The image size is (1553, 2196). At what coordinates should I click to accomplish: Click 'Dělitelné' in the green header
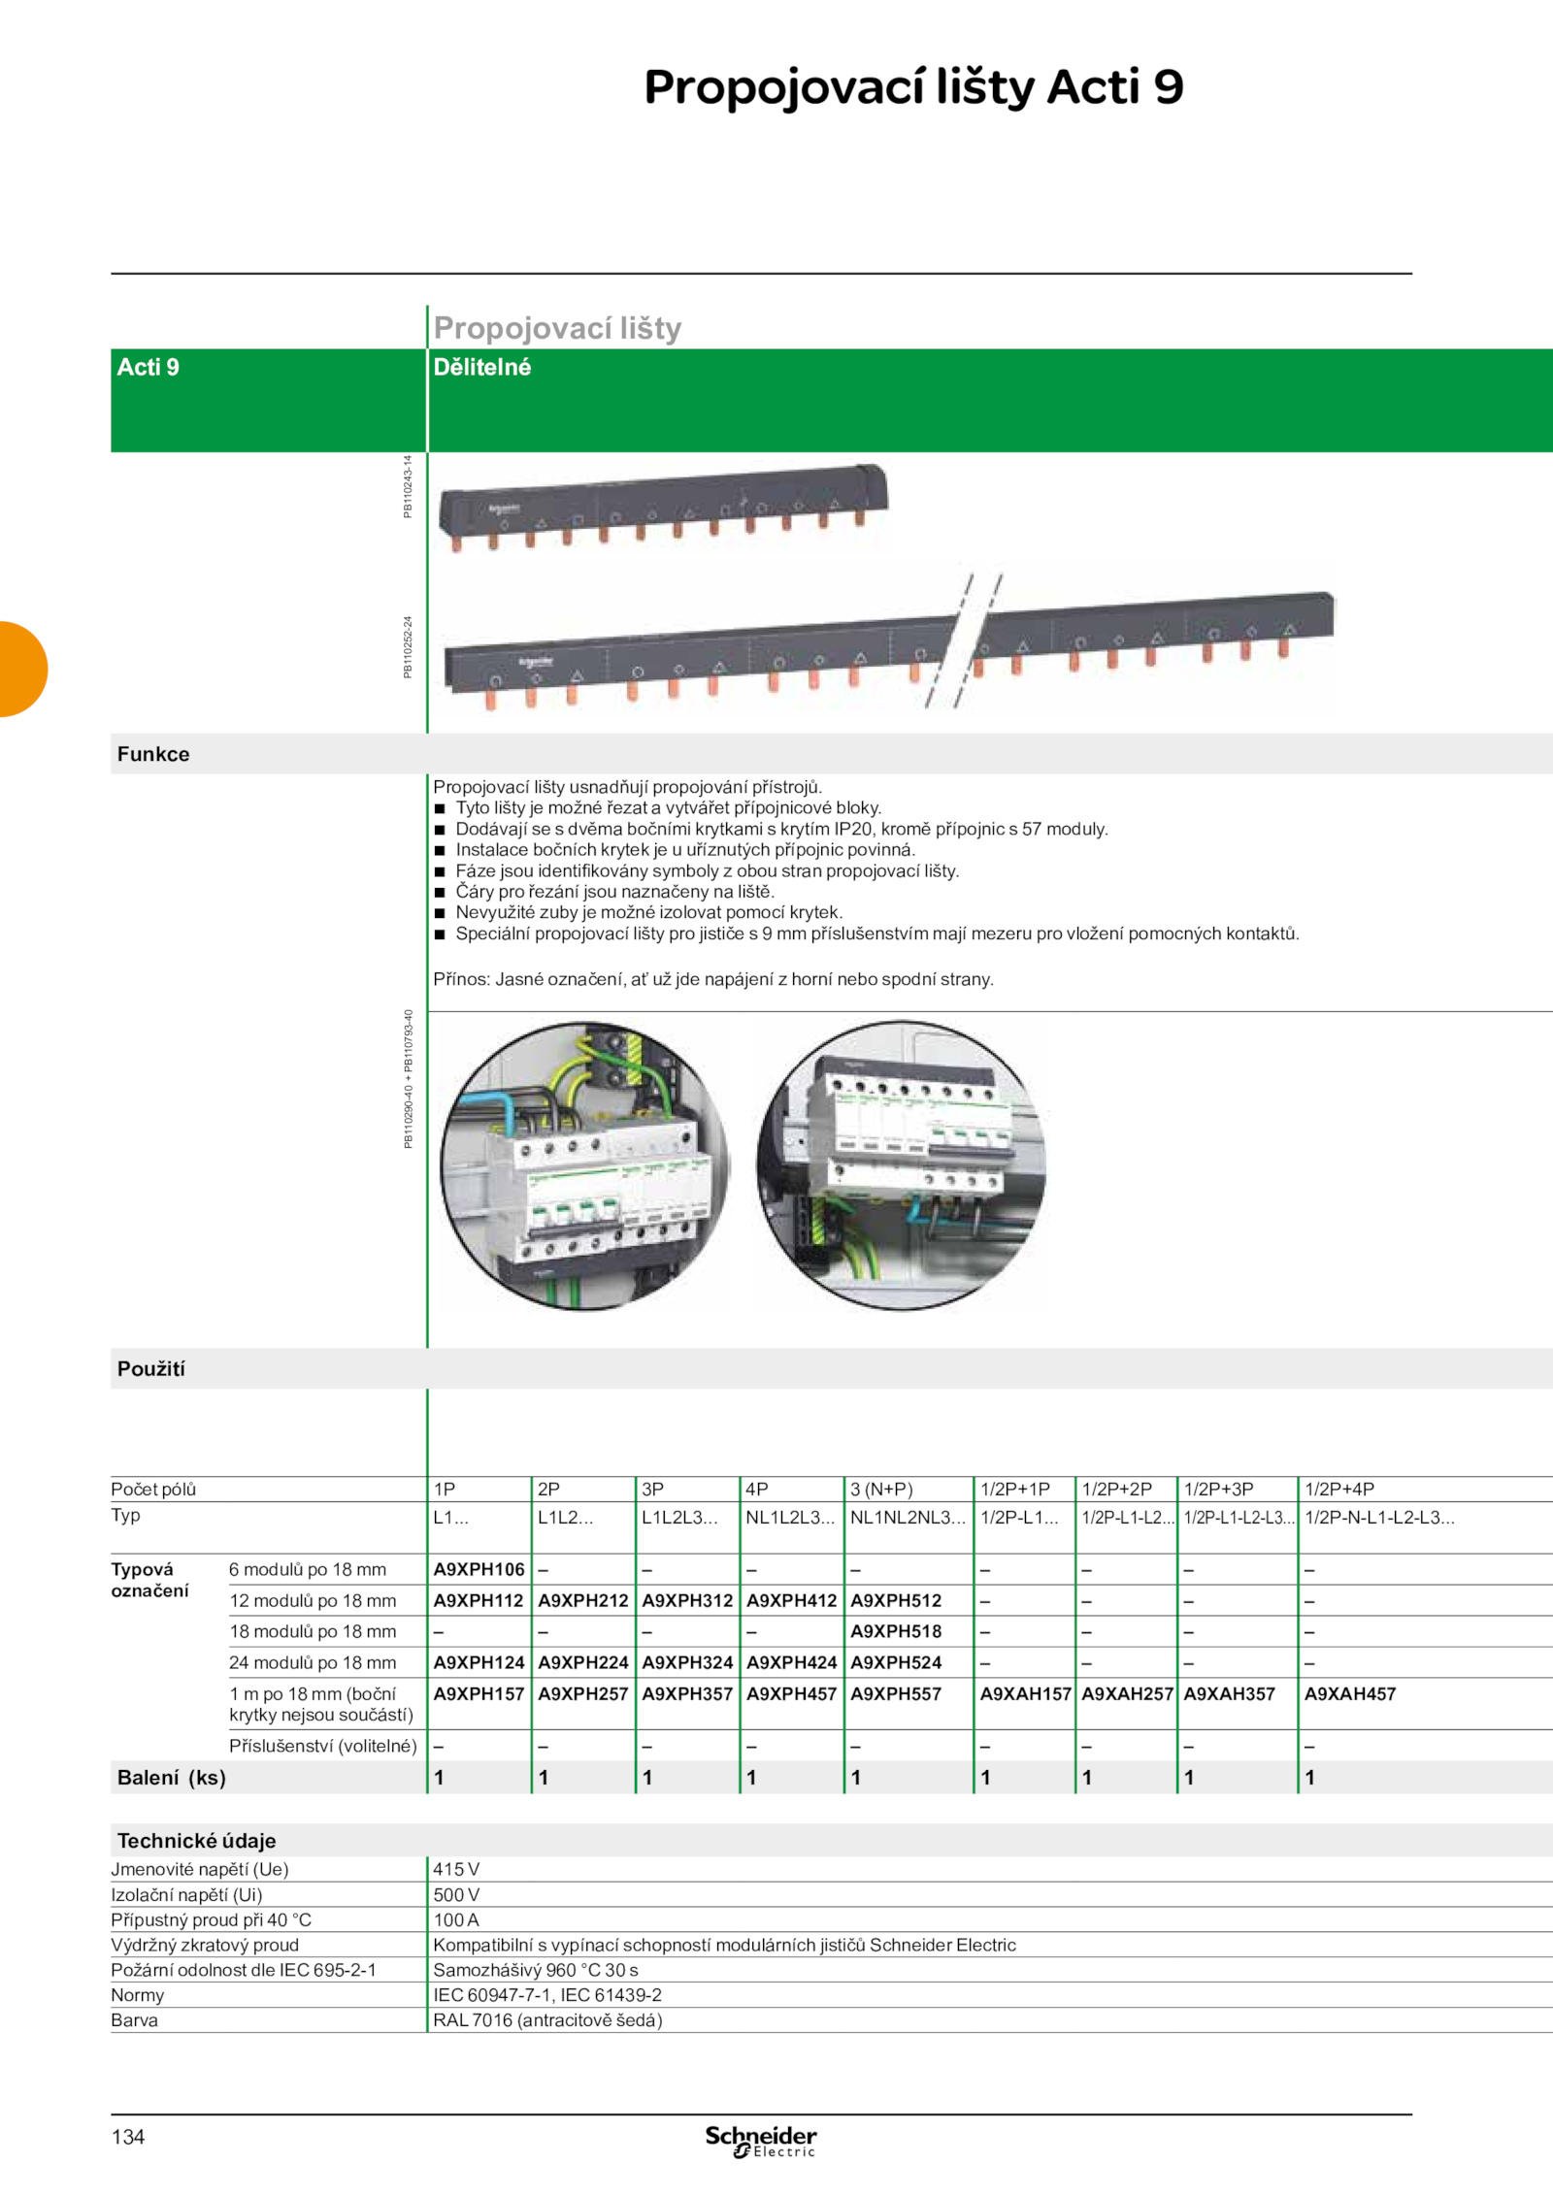(482, 367)
